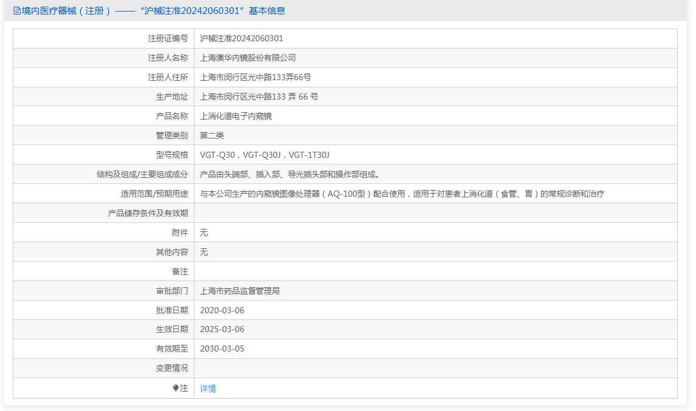
Task: Select expiry date 2030-03-05
Action: tap(222, 348)
